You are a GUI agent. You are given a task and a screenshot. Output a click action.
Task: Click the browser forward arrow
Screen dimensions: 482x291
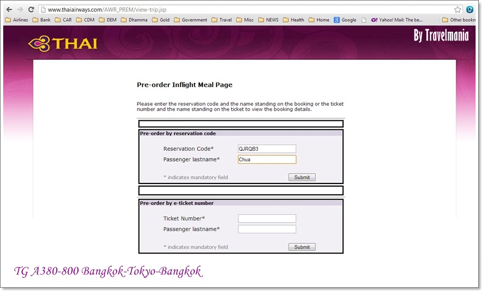[20, 10]
